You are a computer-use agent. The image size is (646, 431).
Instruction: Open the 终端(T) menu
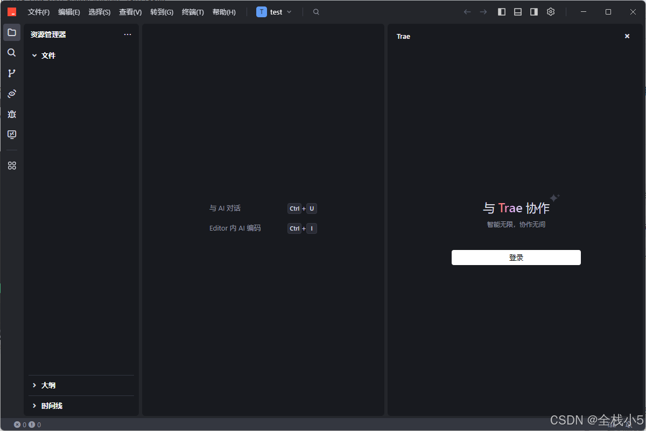pyautogui.click(x=193, y=12)
